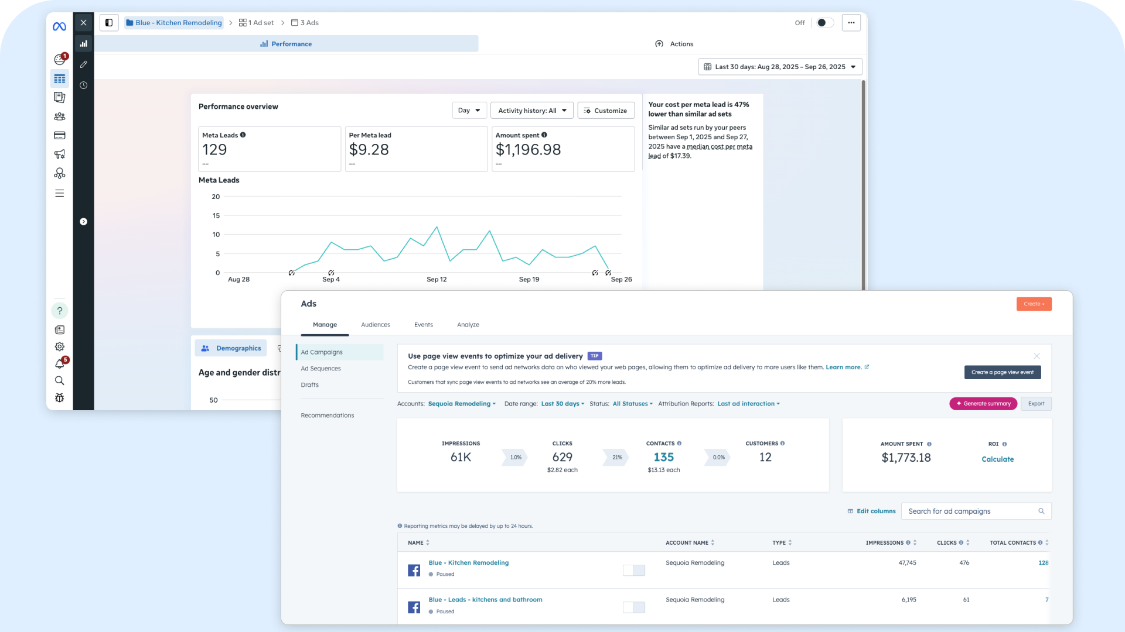Open the Audiences people icon in left sidebar

59,116
